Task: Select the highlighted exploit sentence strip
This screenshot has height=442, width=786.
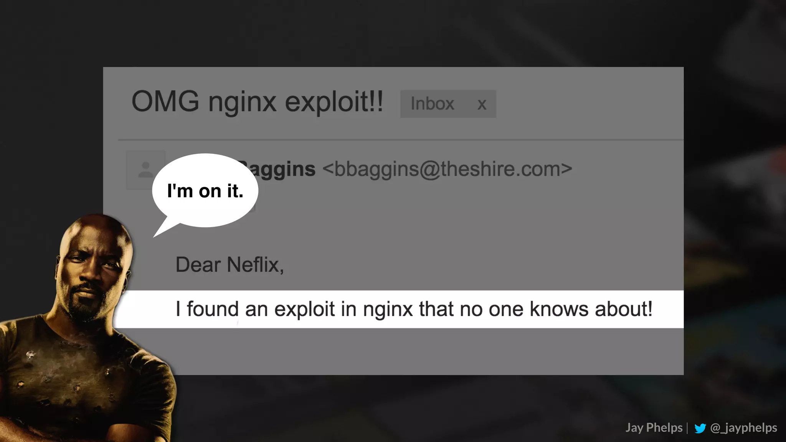Action: [x=399, y=309]
